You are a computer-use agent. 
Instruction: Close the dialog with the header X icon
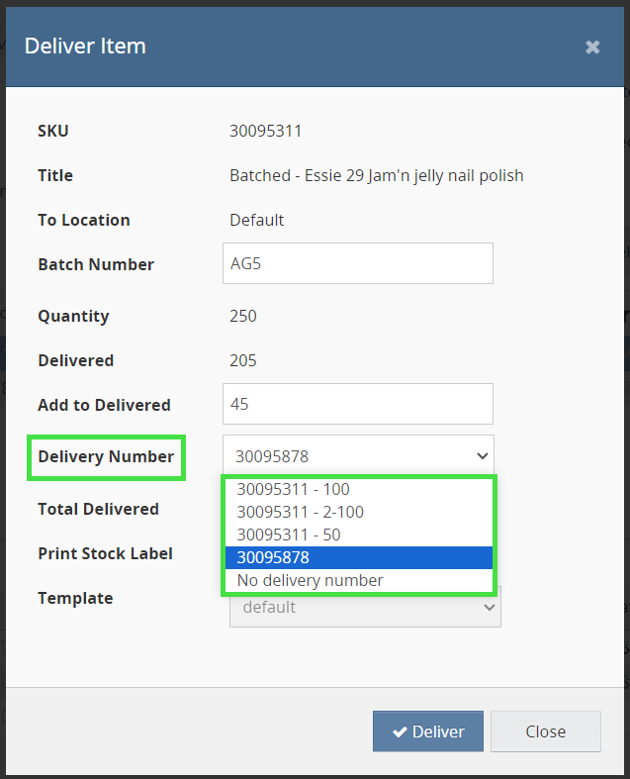point(592,47)
